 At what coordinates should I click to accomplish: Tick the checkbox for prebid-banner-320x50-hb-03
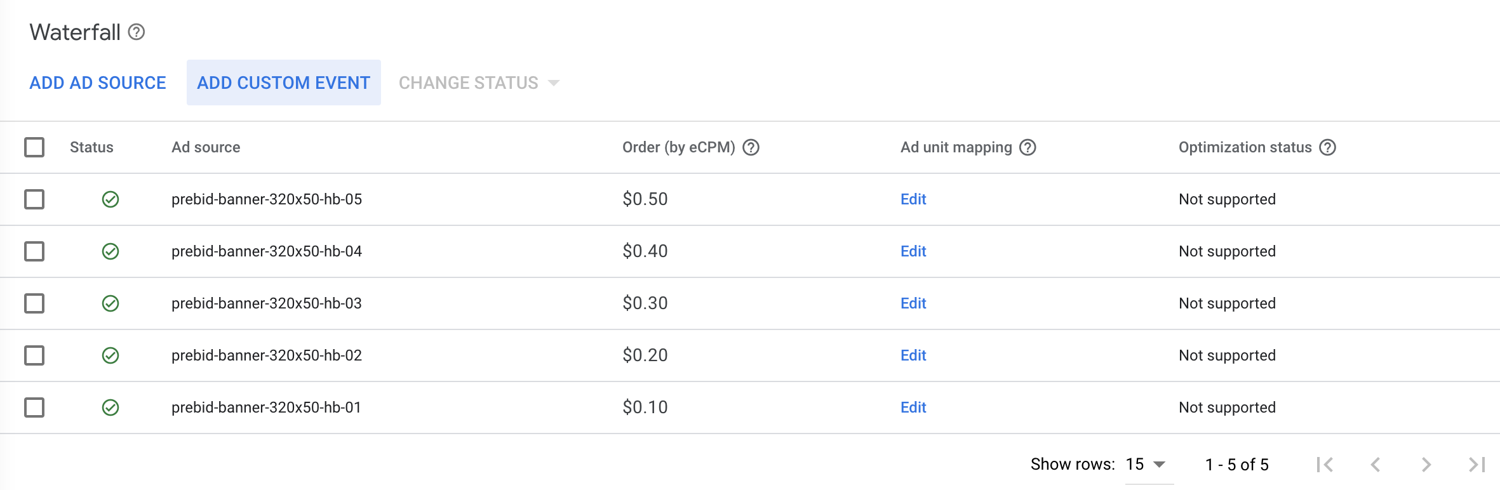coord(34,303)
